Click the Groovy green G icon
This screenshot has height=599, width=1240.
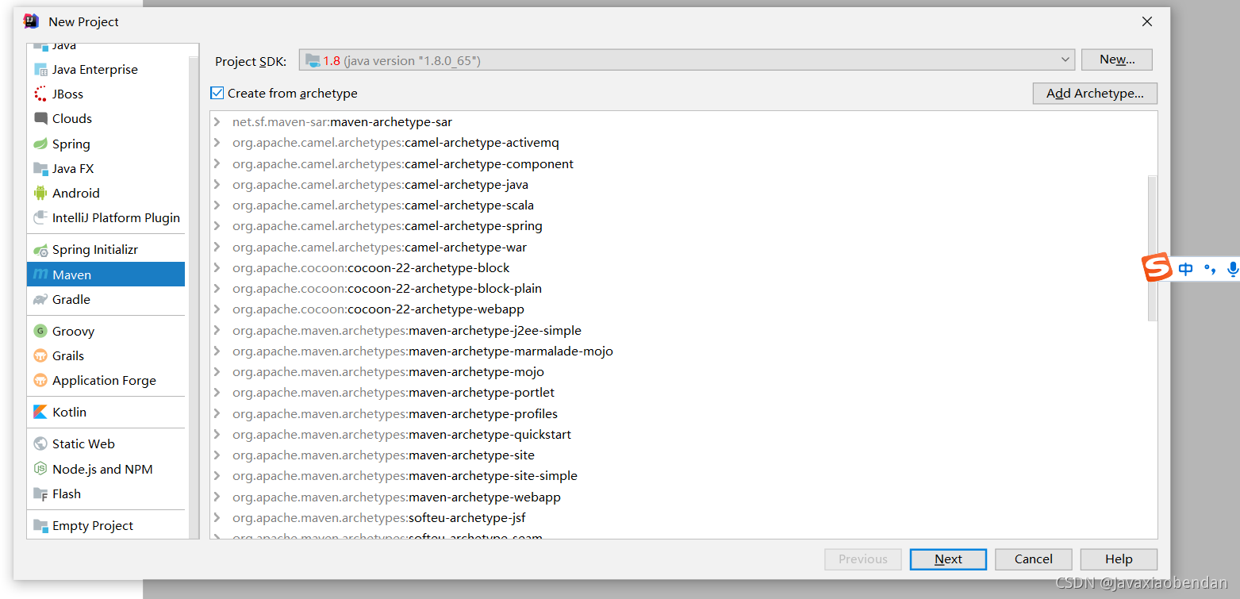pos(40,332)
